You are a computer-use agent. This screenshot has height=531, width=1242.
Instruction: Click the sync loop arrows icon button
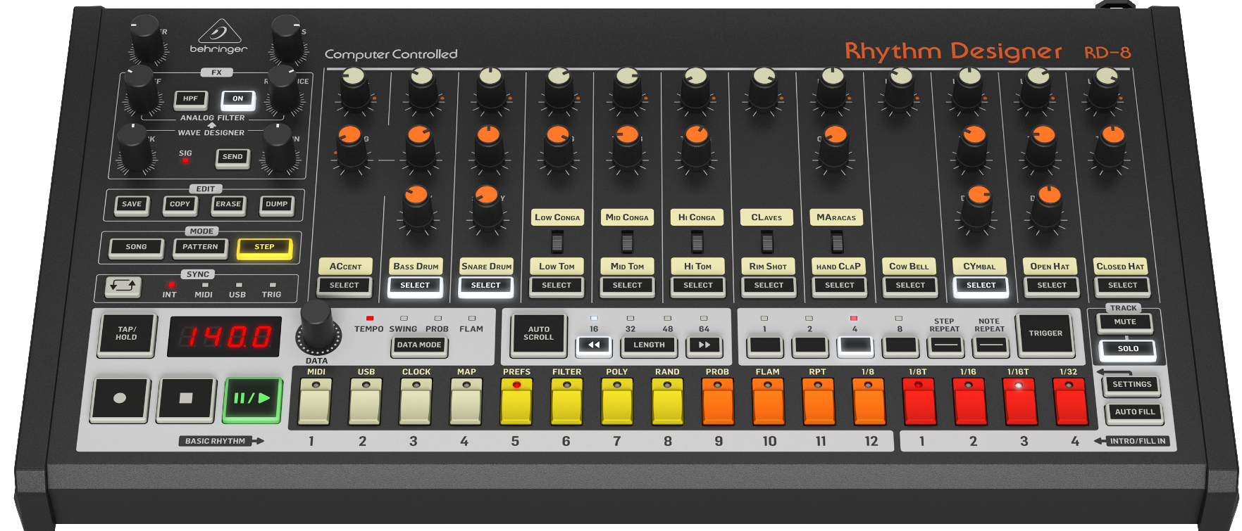[x=123, y=286]
